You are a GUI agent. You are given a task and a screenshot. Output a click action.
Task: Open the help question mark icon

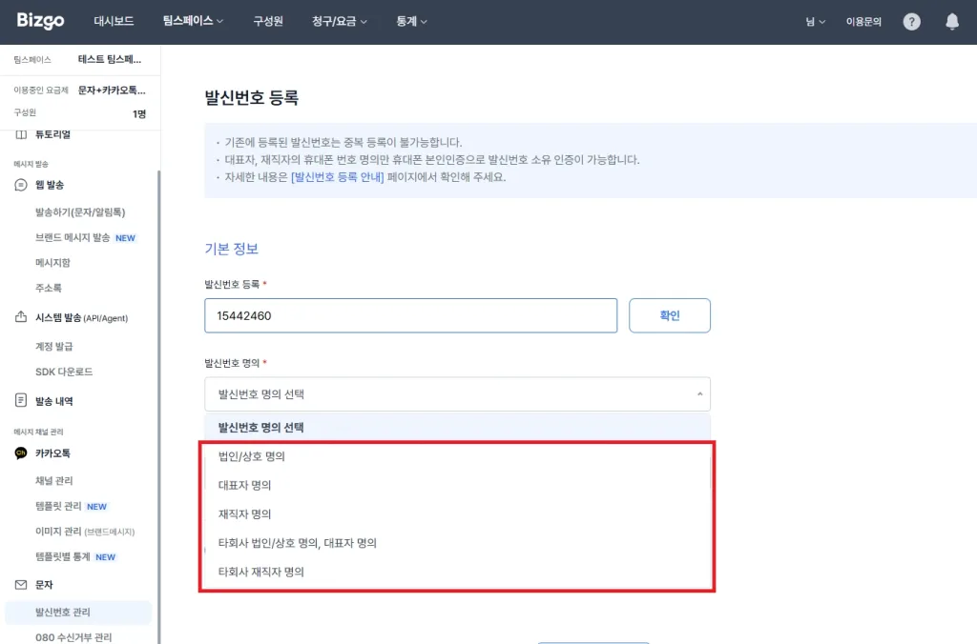pos(911,22)
